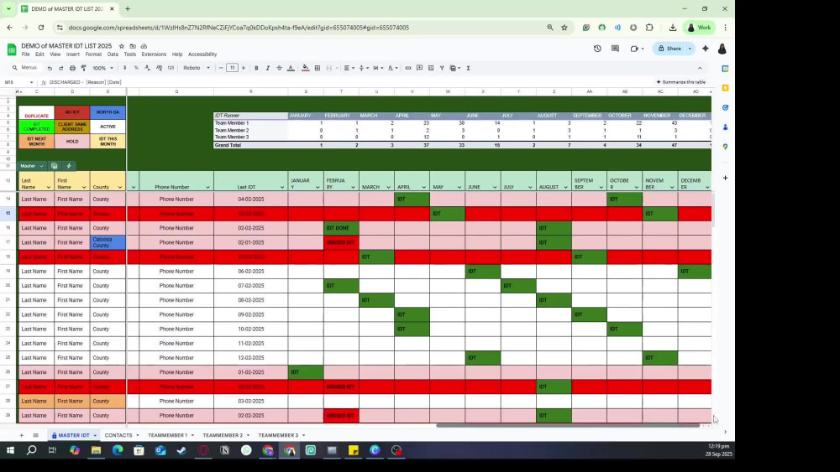Open the text color picker

[x=291, y=68]
